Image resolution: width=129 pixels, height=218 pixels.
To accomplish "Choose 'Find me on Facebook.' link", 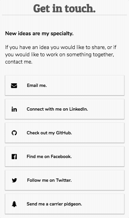I will 64,156.
